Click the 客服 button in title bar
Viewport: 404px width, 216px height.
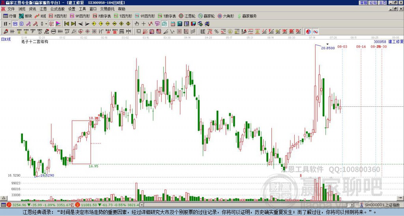(363, 3)
